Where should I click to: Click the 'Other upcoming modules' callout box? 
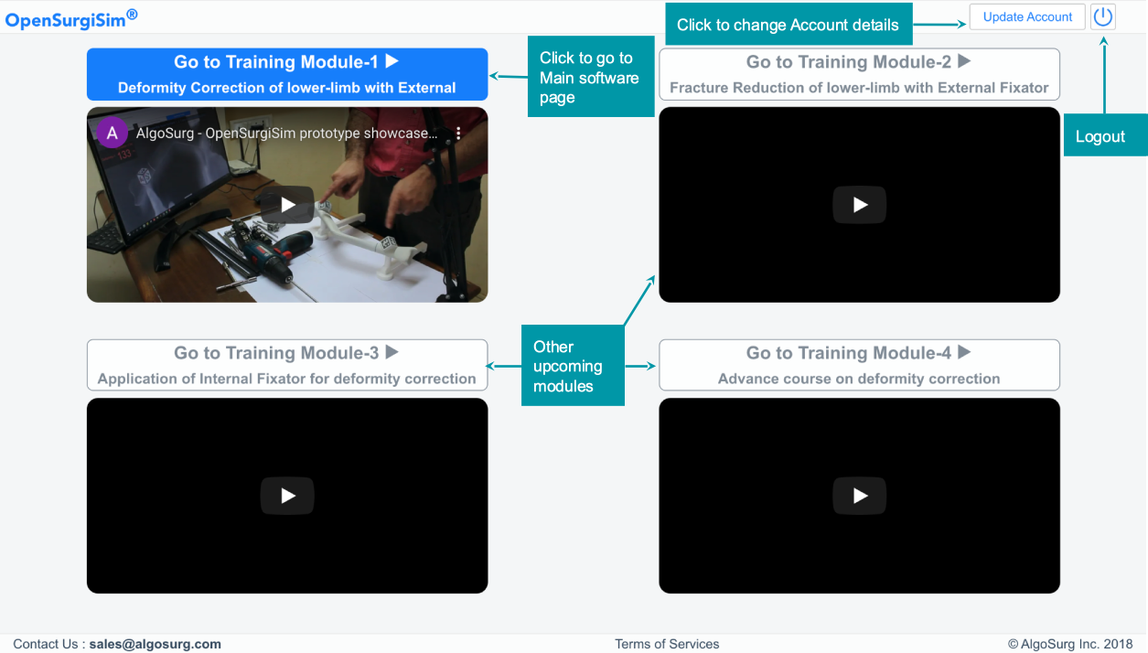(572, 366)
